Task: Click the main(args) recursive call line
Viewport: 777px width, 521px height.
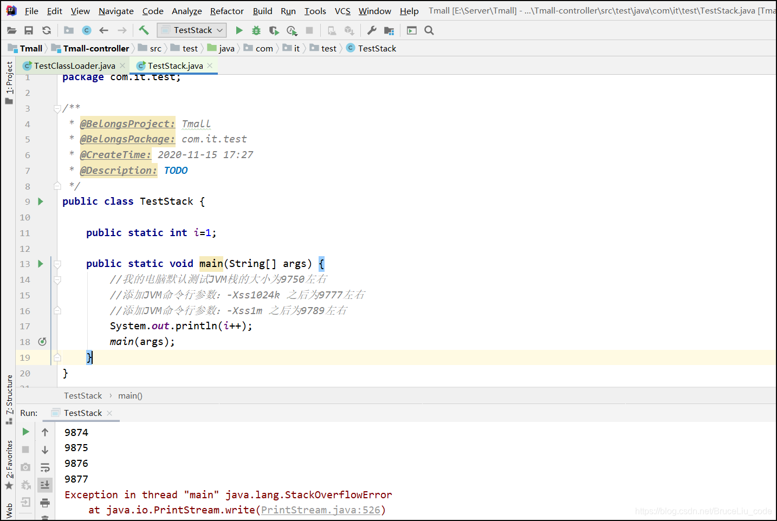Action: pyautogui.click(x=143, y=342)
